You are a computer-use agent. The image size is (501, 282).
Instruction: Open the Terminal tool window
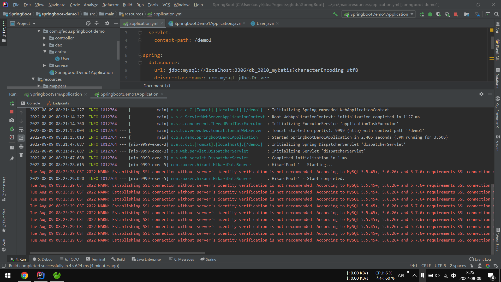point(96,259)
